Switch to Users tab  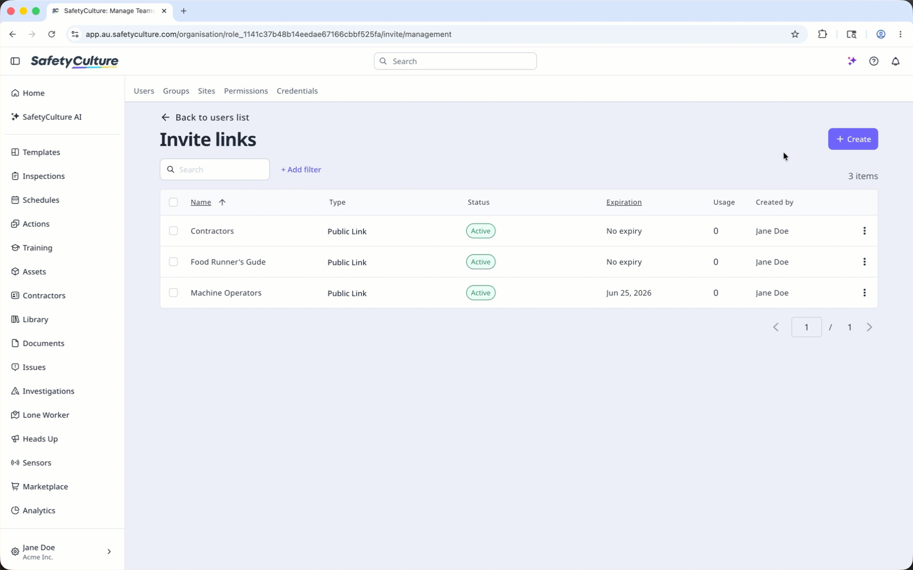tap(144, 91)
